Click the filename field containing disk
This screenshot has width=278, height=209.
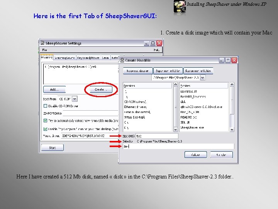178,146
